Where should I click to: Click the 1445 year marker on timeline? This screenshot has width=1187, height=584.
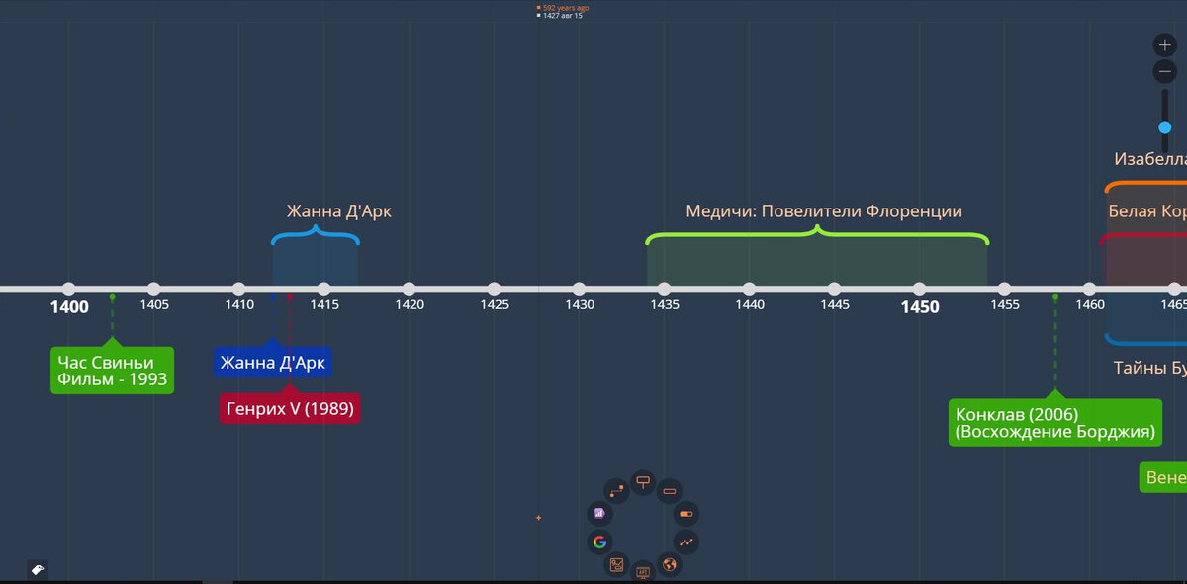pos(834,289)
